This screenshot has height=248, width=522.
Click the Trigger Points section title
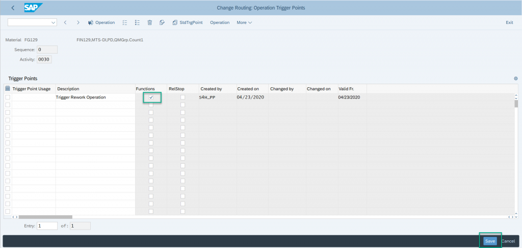point(22,79)
